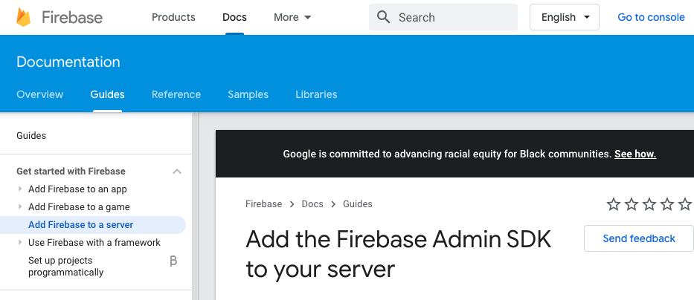This screenshot has height=300, width=694.
Task: Click the Docs breadcrumb link
Action: click(312, 204)
